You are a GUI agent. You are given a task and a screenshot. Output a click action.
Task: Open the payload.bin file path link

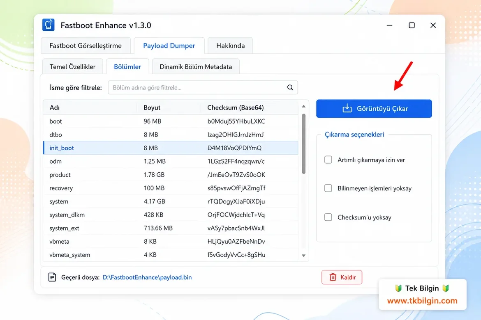147,277
